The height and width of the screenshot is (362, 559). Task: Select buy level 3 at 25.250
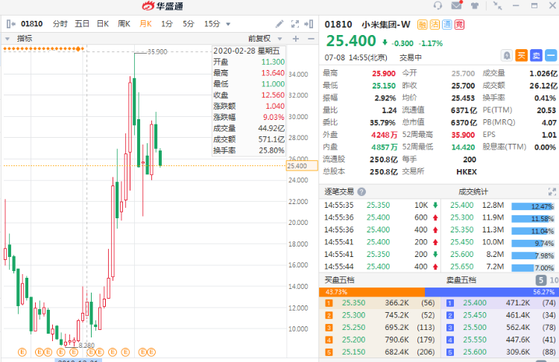coord(382,327)
